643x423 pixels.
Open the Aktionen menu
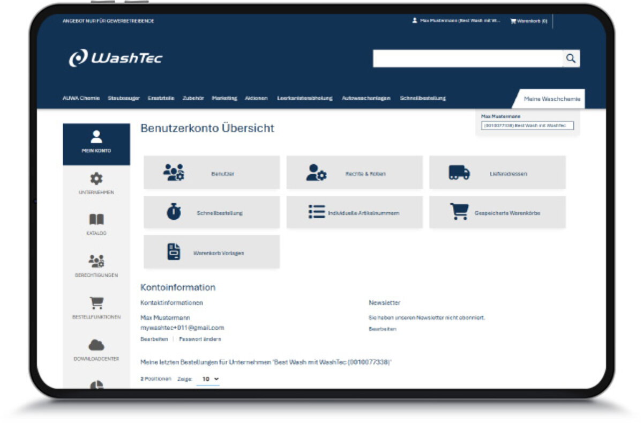256,98
